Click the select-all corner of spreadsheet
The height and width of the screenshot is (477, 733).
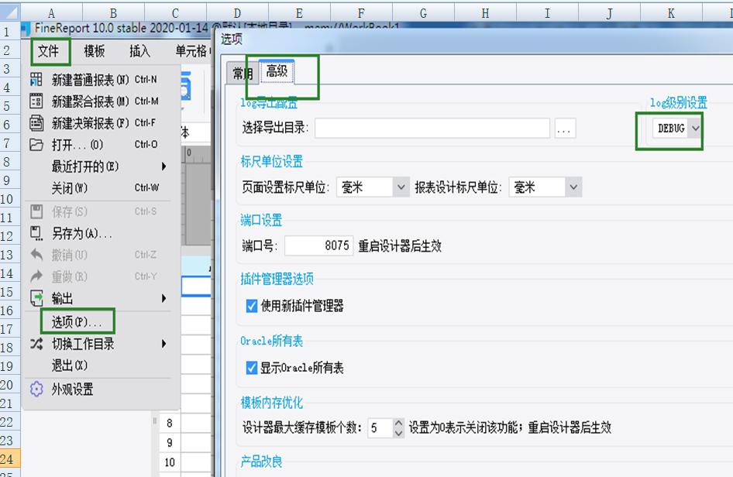10,12
